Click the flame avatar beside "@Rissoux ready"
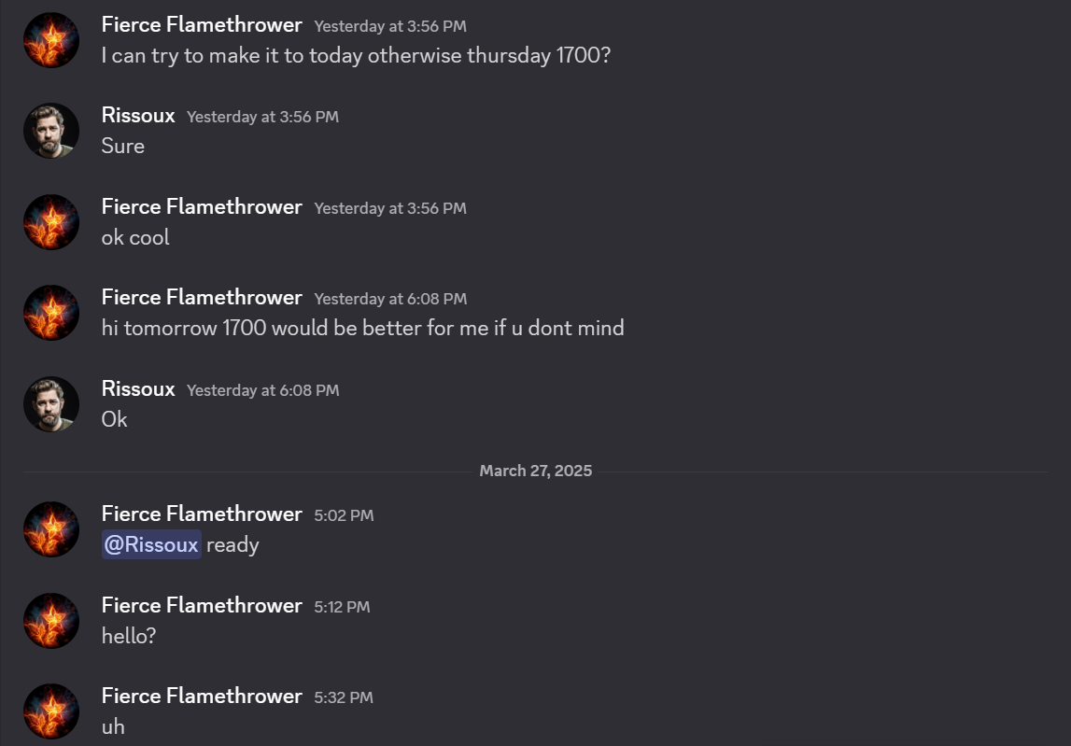Image resolution: width=1071 pixels, height=746 pixels. point(51,529)
